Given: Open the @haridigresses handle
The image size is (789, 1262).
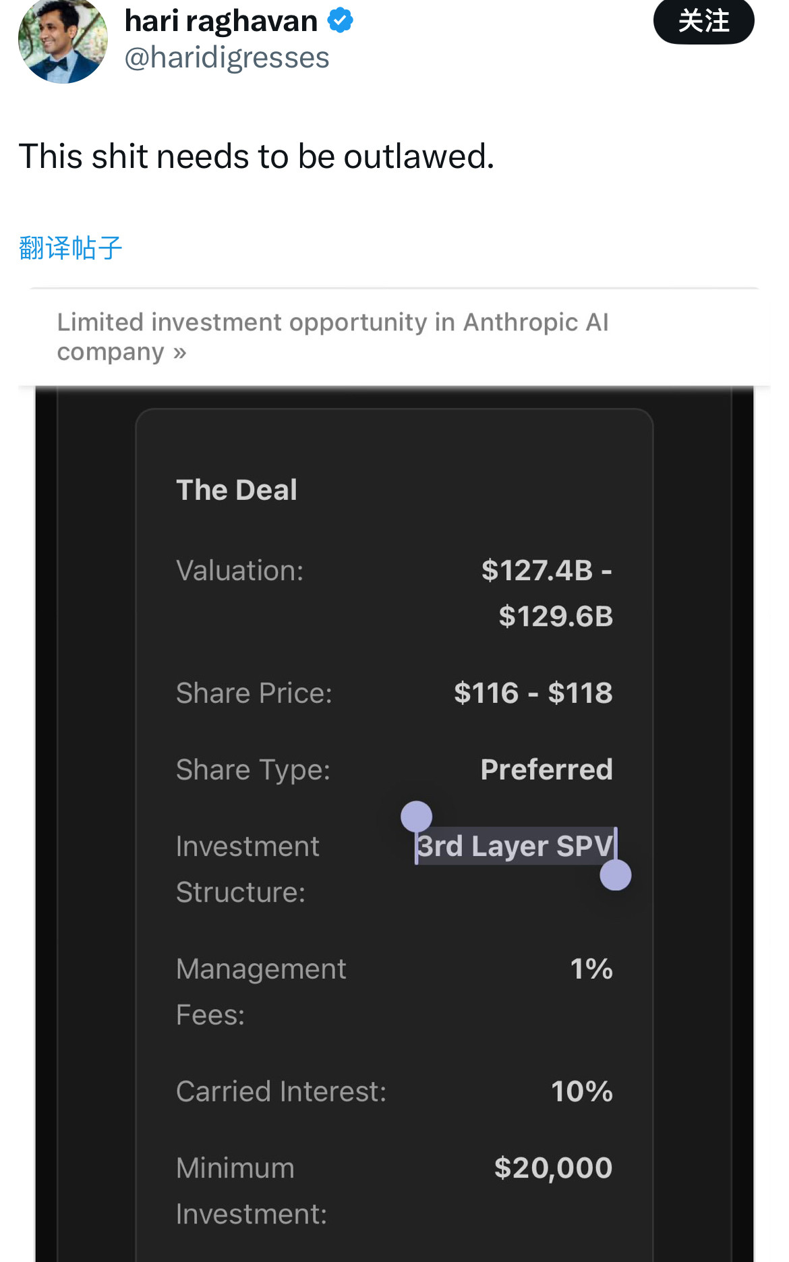Looking at the screenshot, I should (227, 57).
